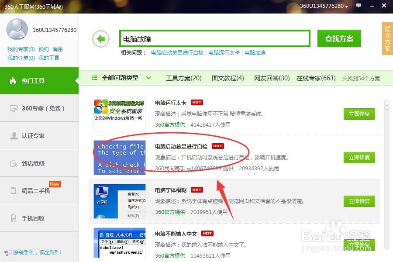Click the list icon before 全部问题类型
The height and width of the screenshot is (262, 393).
click(94, 78)
